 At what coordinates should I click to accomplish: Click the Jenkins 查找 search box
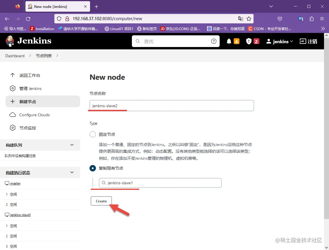pyautogui.click(x=176, y=41)
